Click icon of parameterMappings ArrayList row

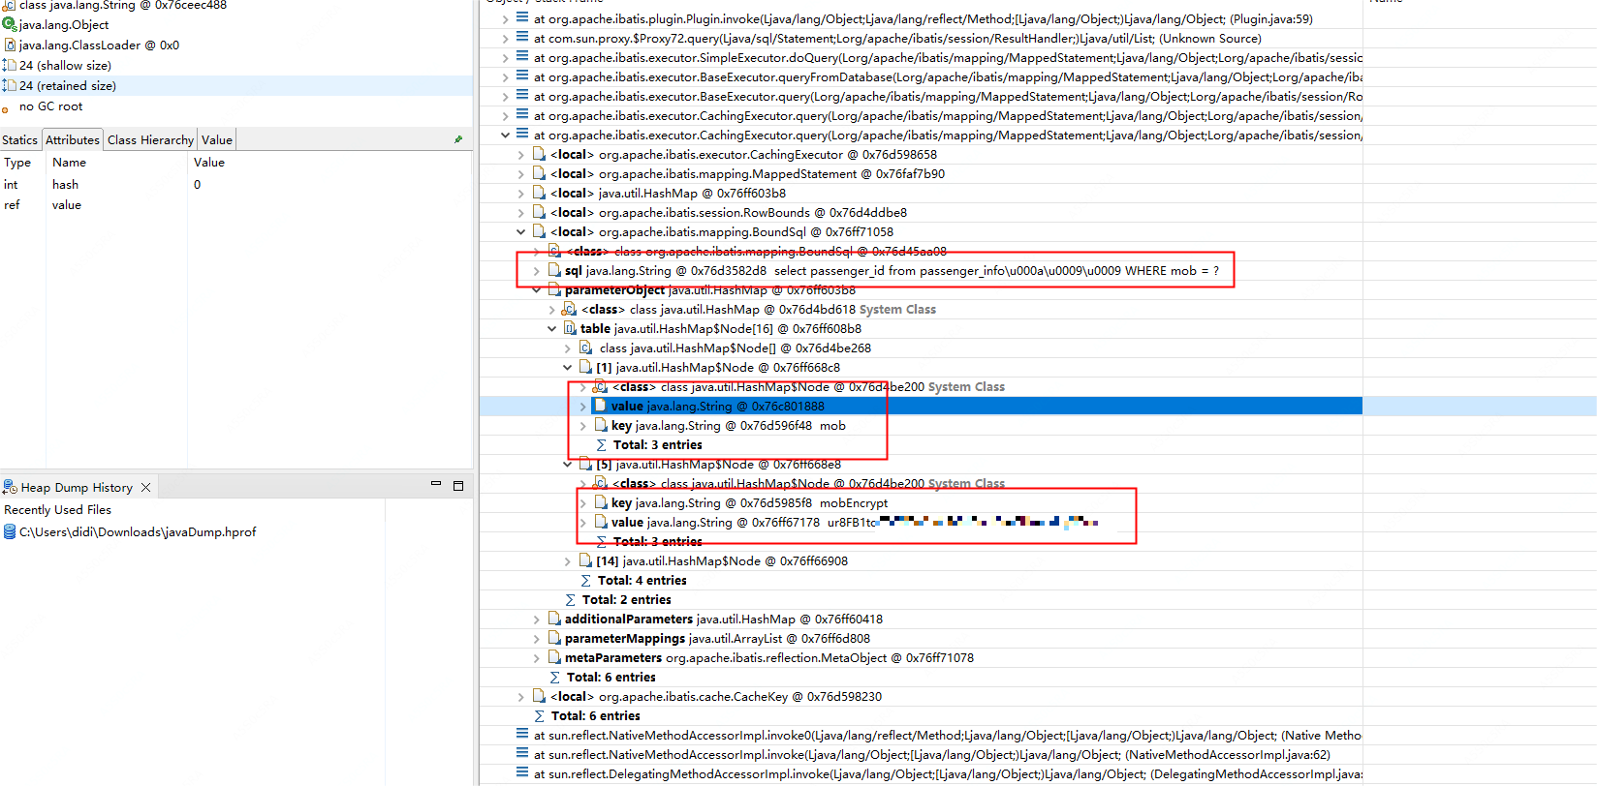(554, 638)
